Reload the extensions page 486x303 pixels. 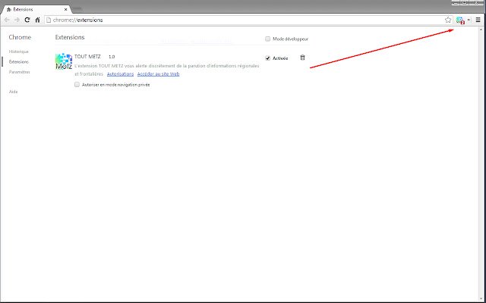[27, 20]
